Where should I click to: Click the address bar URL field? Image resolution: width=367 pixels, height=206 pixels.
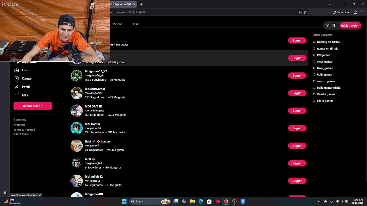pyautogui.click(x=201, y=13)
